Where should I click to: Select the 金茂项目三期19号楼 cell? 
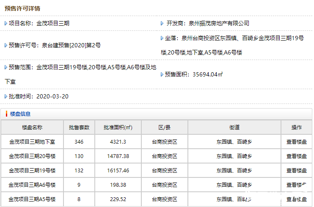tap(32, 171)
